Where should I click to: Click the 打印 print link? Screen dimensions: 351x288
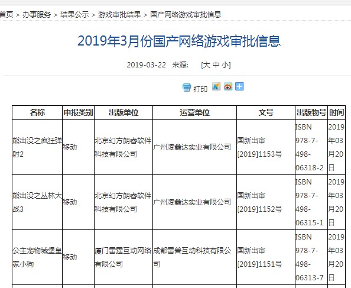200,89
